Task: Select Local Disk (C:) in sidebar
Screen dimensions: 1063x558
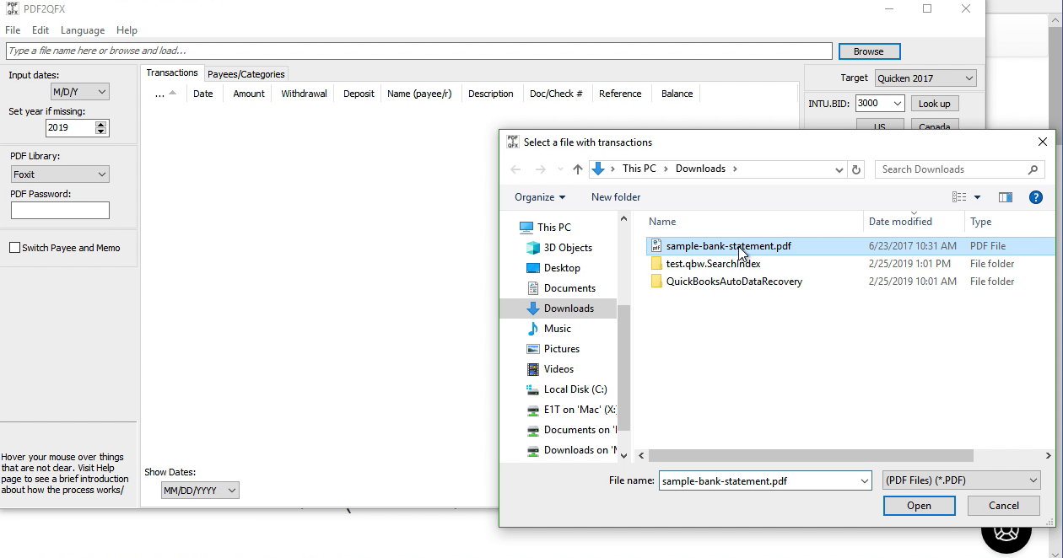Action: [x=575, y=389]
